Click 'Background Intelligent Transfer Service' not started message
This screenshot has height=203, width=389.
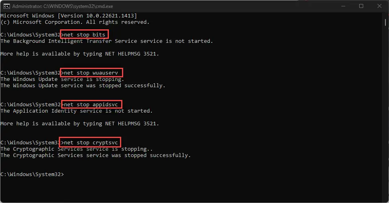pyautogui.click(x=106, y=41)
